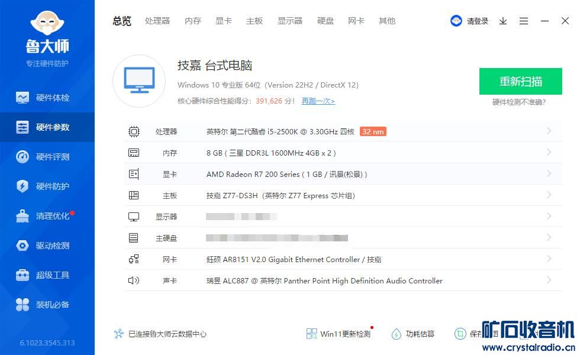Click the 显卡 graphics card icon
Viewport: 580px width, 355px height.
pos(134,174)
